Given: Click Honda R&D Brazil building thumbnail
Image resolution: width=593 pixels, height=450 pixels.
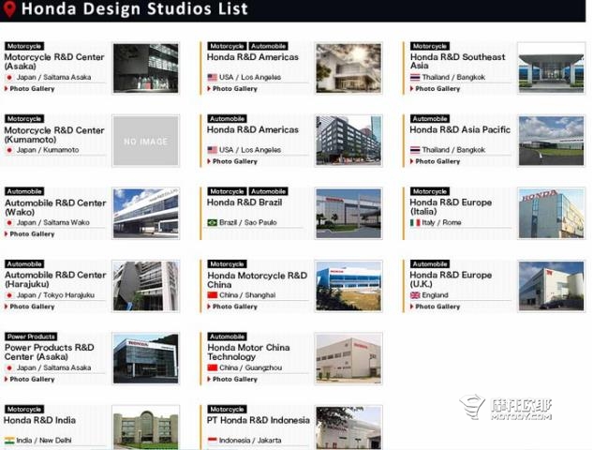Looking at the screenshot, I should click(348, 214).
